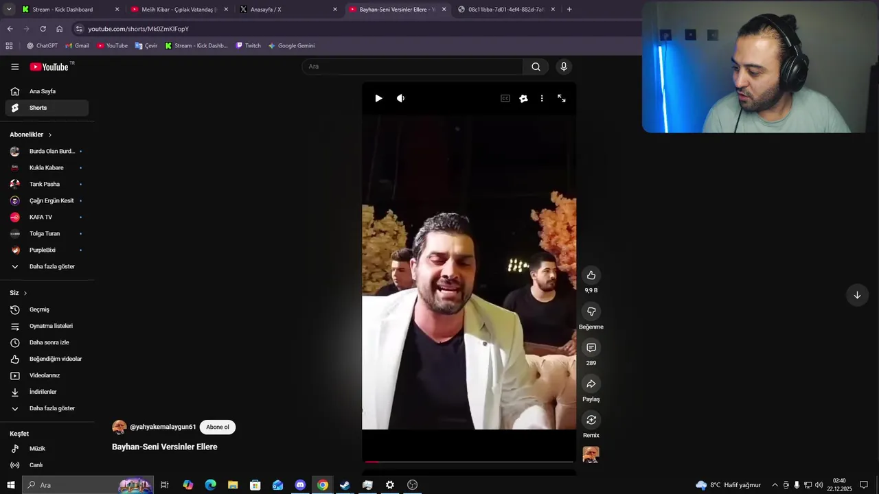879x494 pixels.
Task: Open the Burda Olan Burd... subscription channel
Action: (x=47, y=151)
